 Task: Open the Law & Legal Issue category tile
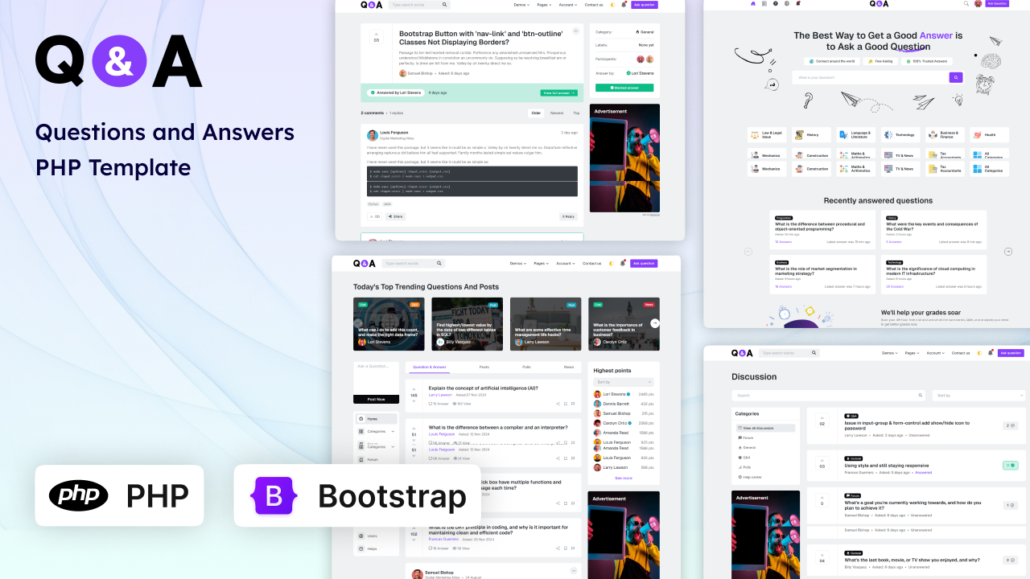[x=768, y=135]
